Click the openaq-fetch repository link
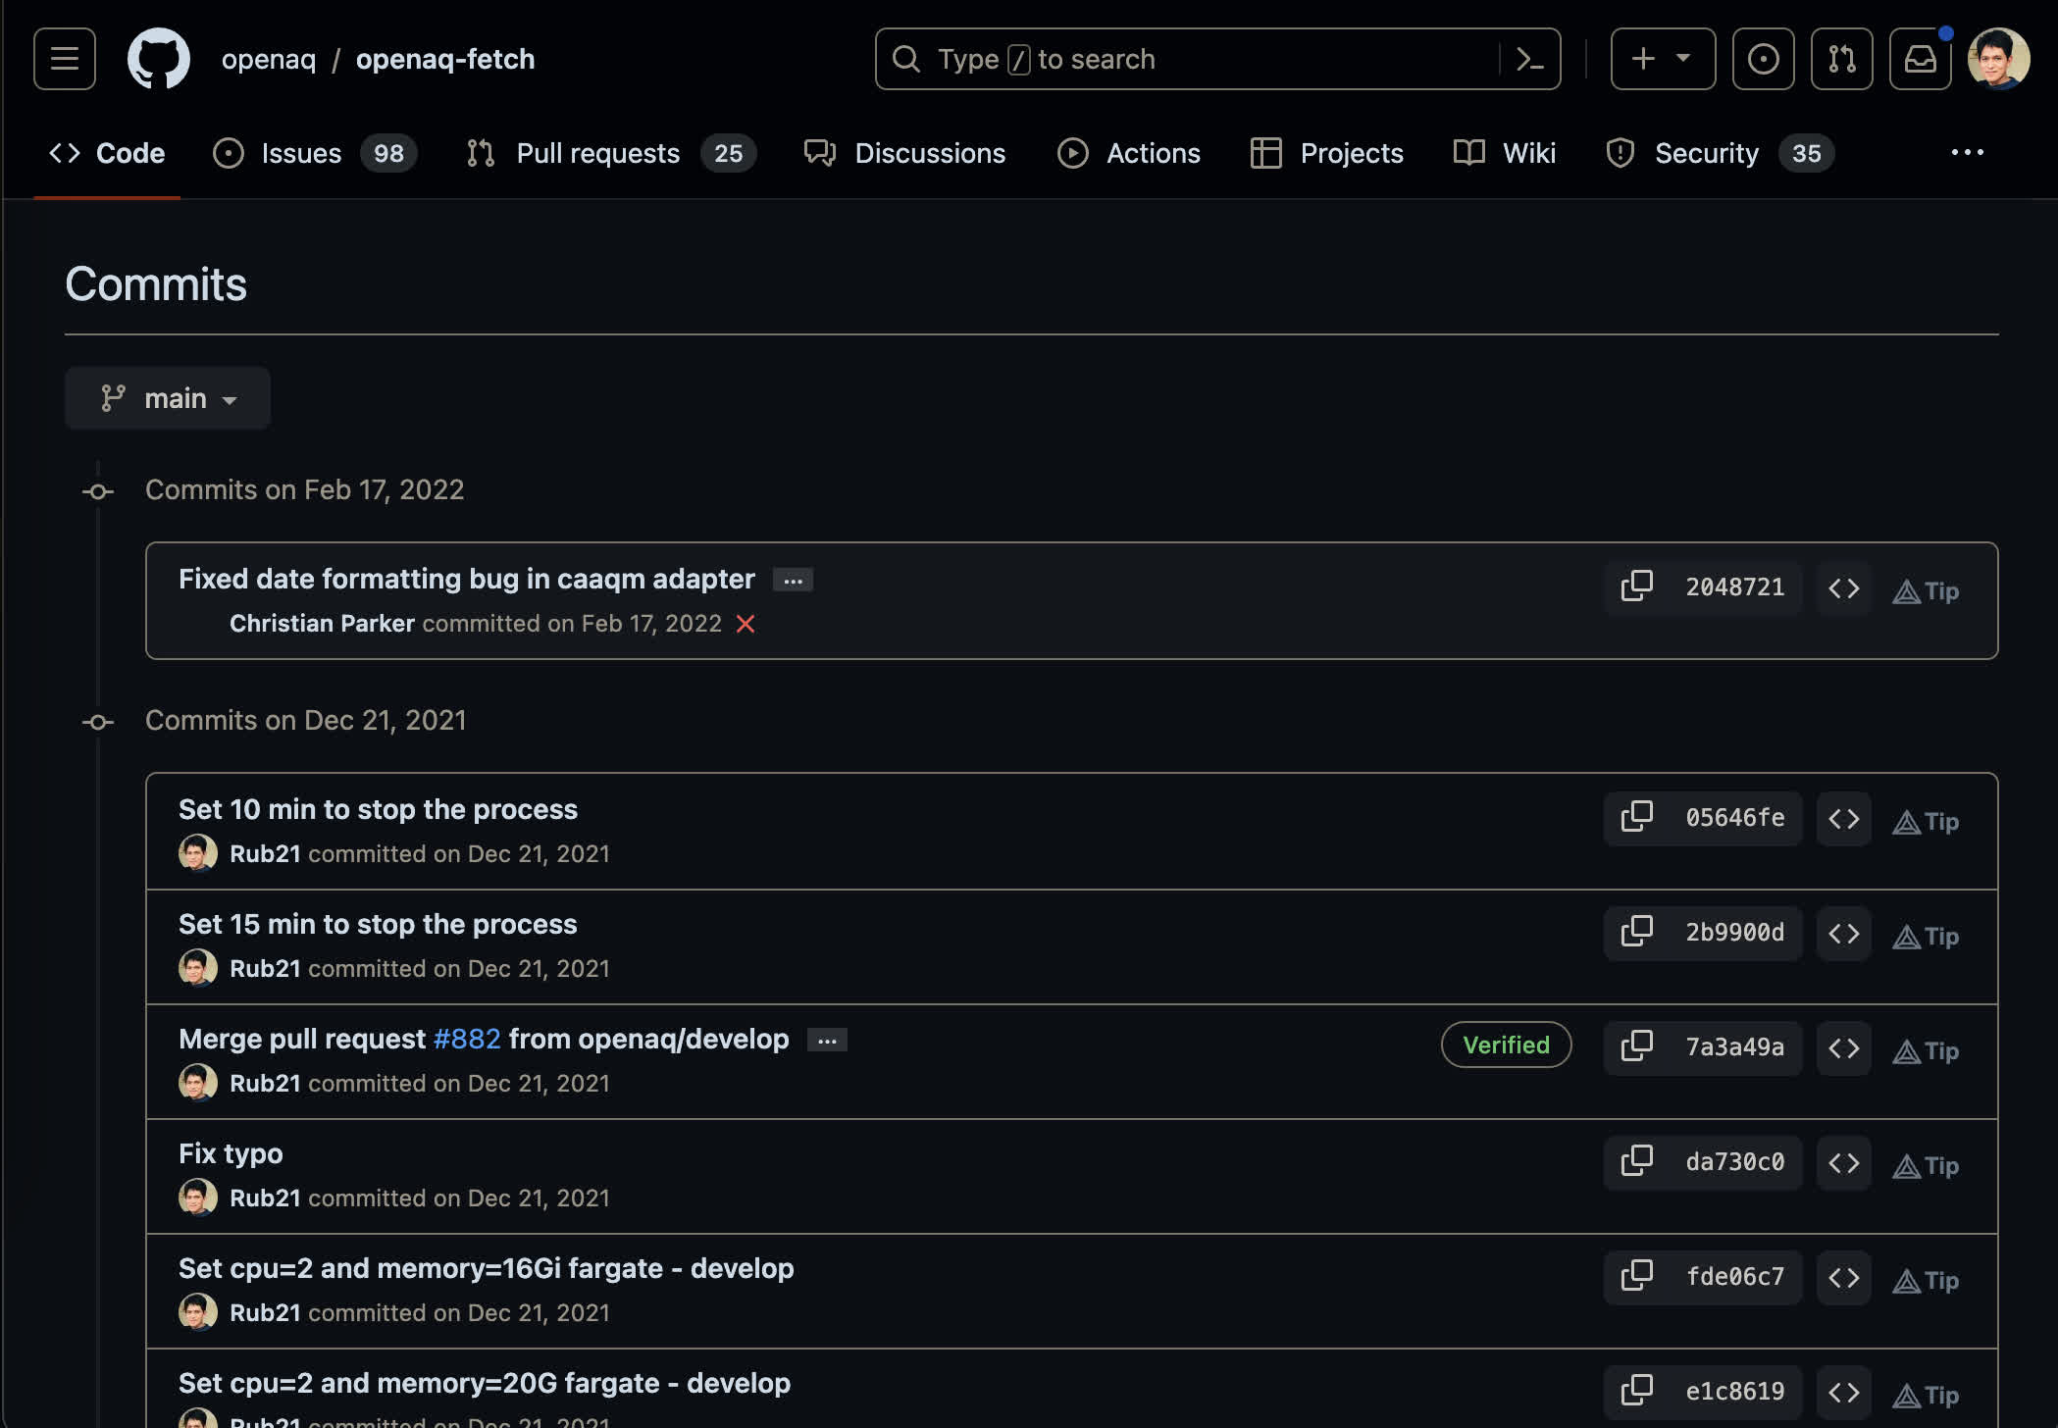Screen dimensions: 2058x1428 [x=445, y=59]
